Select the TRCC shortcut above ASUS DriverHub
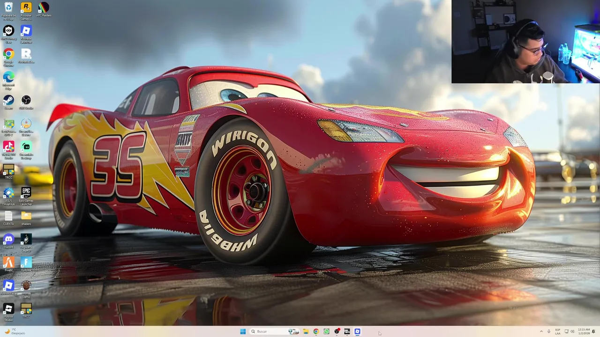The width and height of the screenshot is (600, 337). pos(8,172)
